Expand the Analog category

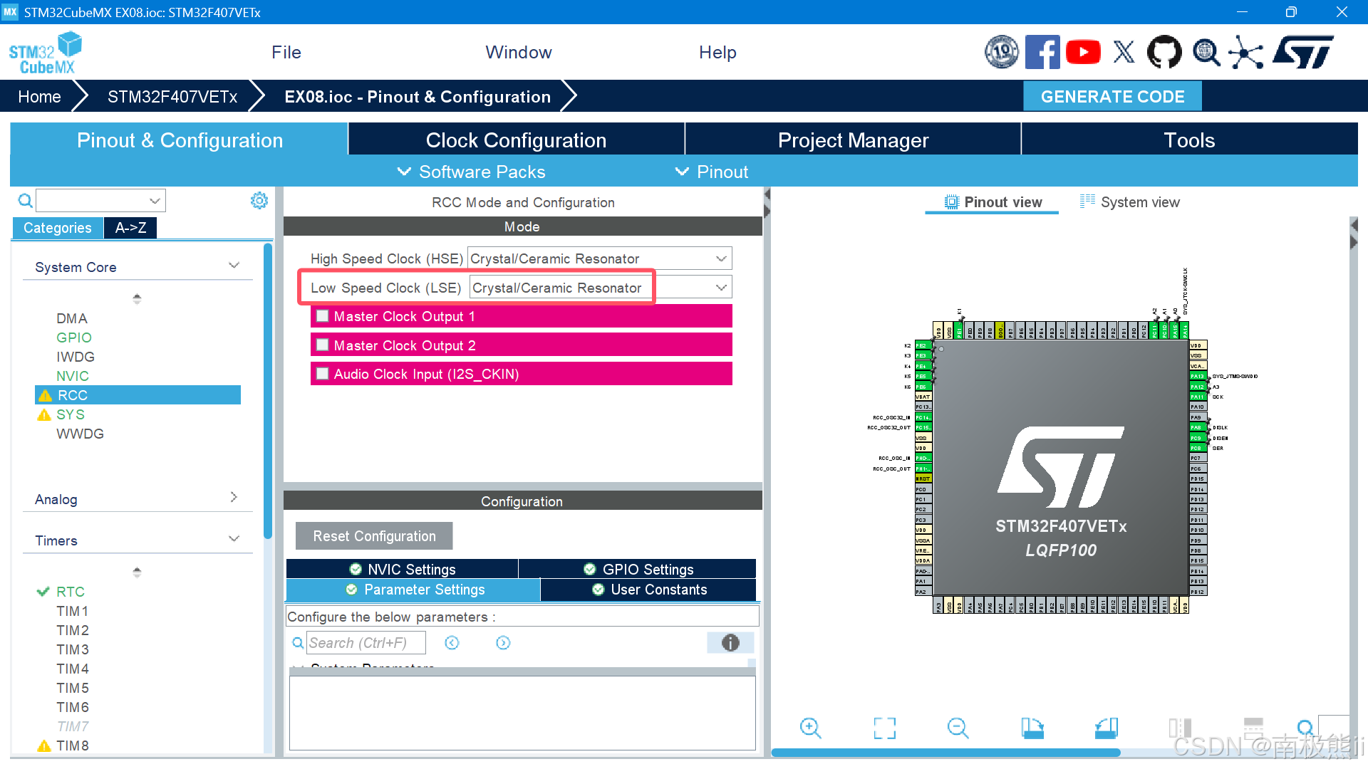[234, 498]
